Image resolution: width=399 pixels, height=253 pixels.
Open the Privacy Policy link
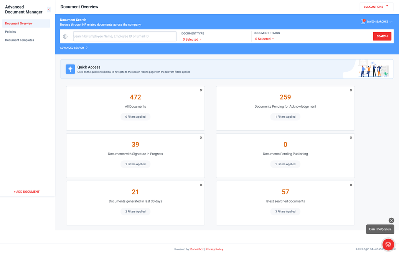(x=214, y=249)
